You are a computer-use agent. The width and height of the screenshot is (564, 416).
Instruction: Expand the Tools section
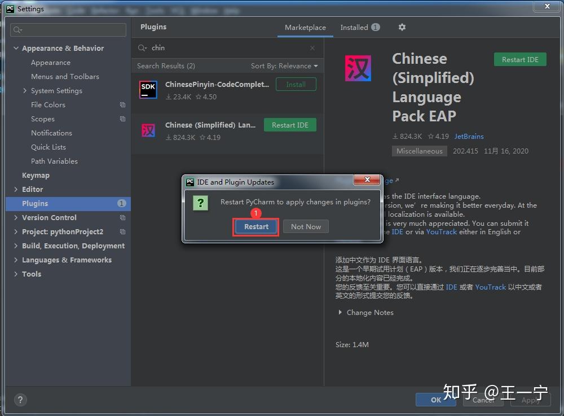point(16,274)
